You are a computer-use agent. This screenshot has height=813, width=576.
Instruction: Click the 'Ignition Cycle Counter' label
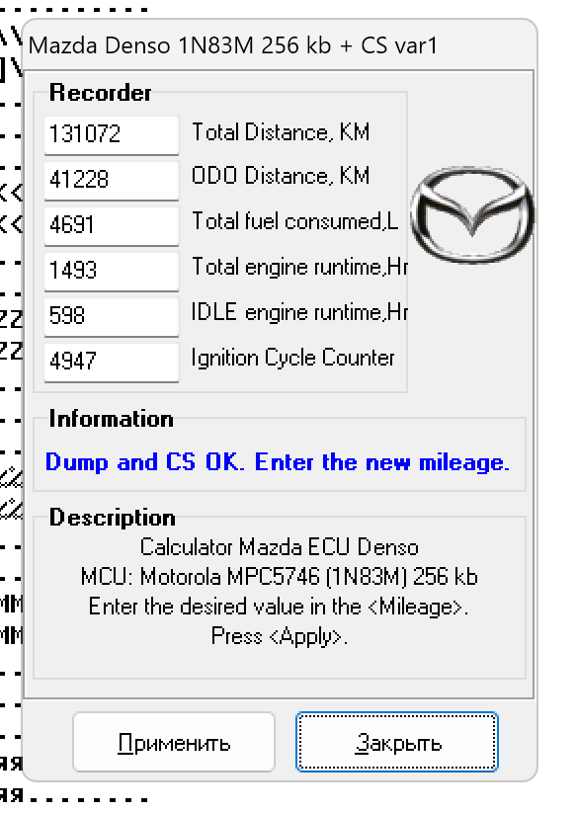[292, 359]
